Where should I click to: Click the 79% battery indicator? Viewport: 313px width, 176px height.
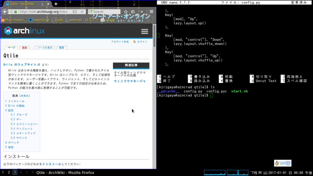pos(256,173)
